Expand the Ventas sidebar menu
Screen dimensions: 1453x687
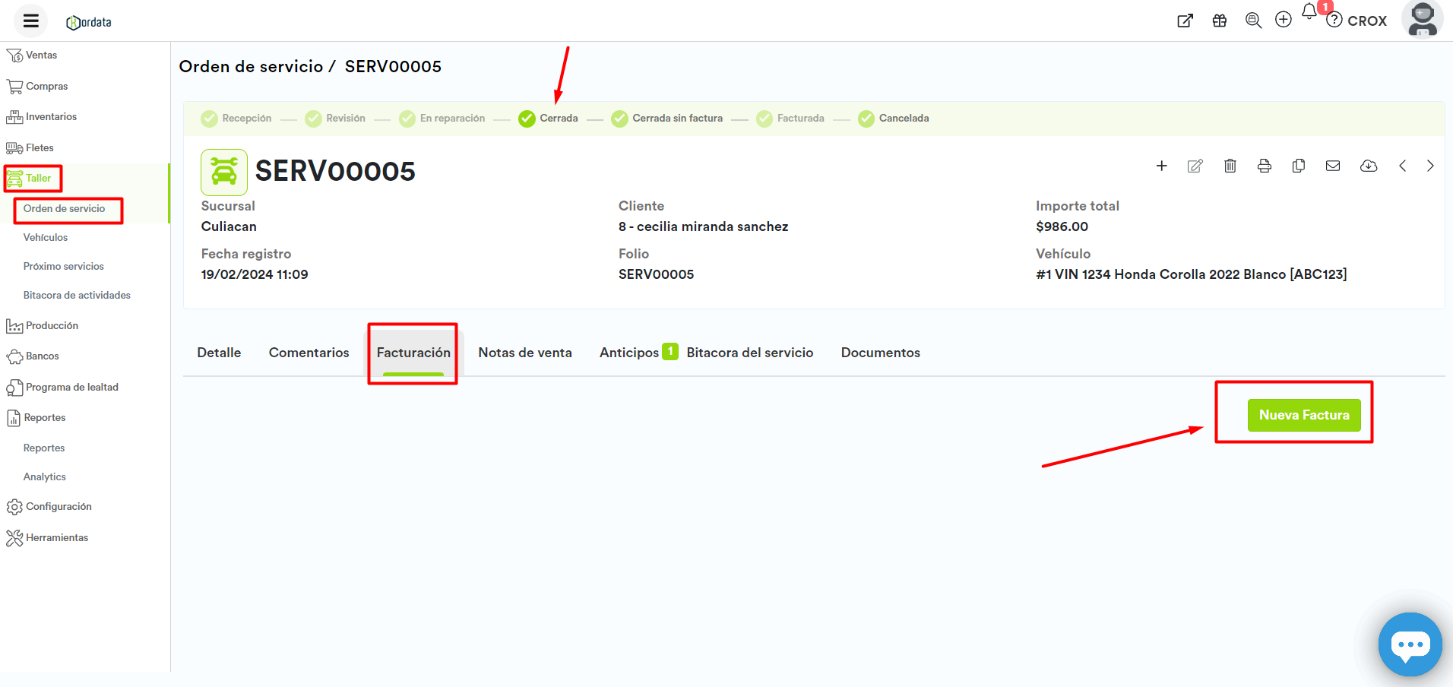tap(41, 55)
